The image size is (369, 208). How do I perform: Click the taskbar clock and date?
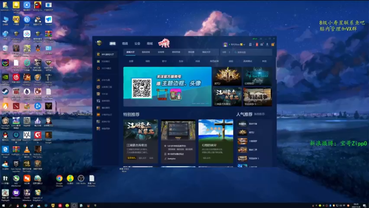pyautogui.click(x=356, y=205)
